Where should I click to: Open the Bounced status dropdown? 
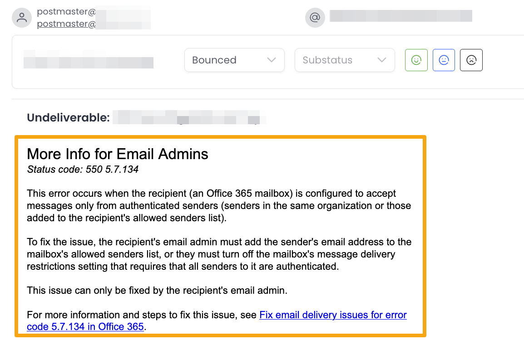[234, 60]
